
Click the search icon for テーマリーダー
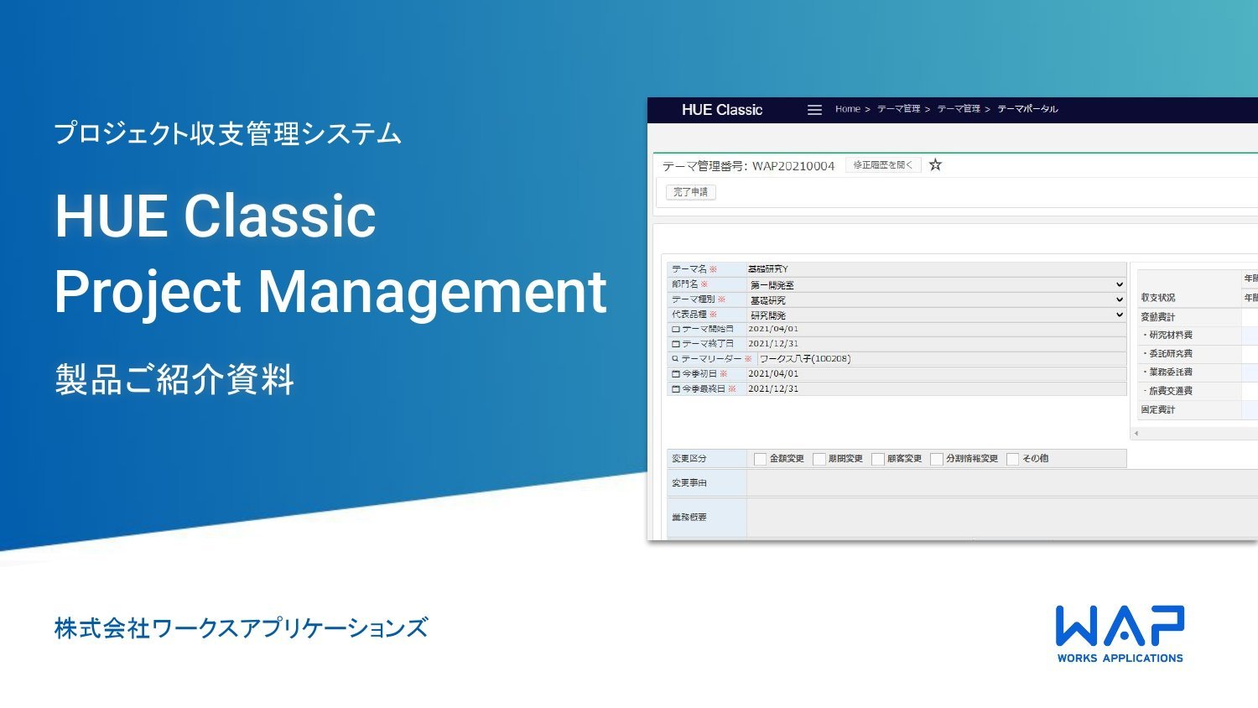click(x=675, y=359)
